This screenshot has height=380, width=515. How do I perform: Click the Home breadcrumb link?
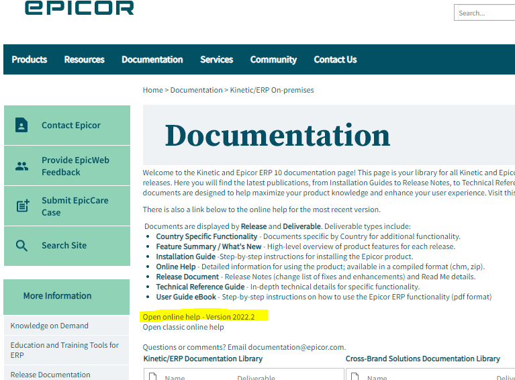click(x=152, y=90)
